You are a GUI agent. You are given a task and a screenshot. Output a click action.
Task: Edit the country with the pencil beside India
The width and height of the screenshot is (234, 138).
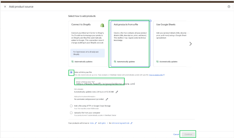point(96,123)
